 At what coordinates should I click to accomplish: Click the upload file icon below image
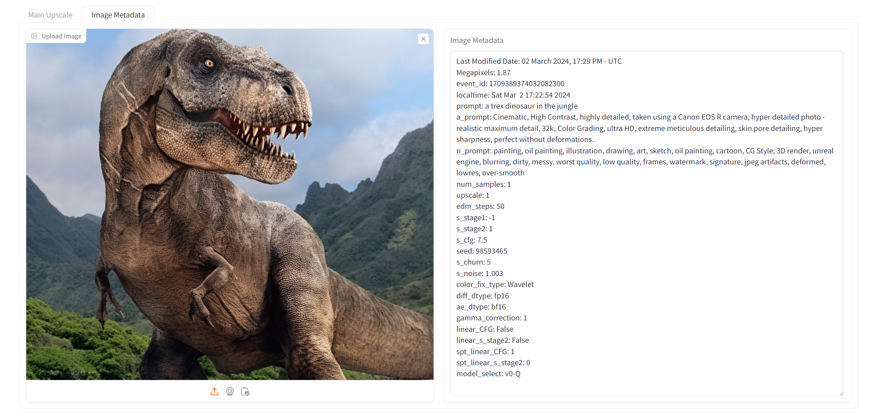pos(214,391)
